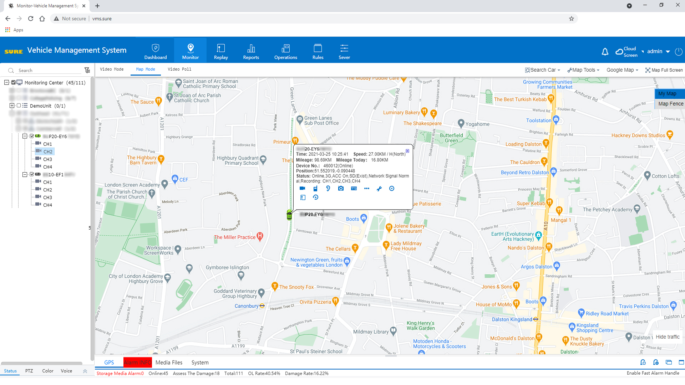Screen dimensions: 685x385
Task: Bookmark this page with star icon
Action: click(x=572, y=19)
